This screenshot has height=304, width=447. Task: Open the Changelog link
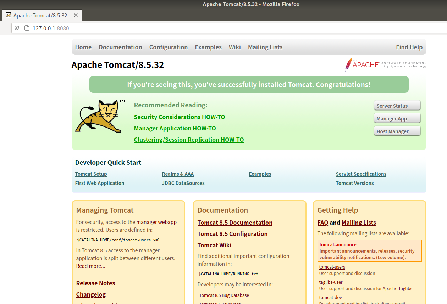(x=91, y=294)
